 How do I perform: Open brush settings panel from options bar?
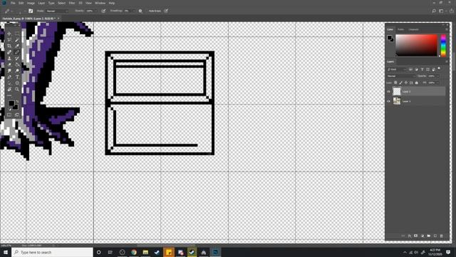tap(31, 11)
